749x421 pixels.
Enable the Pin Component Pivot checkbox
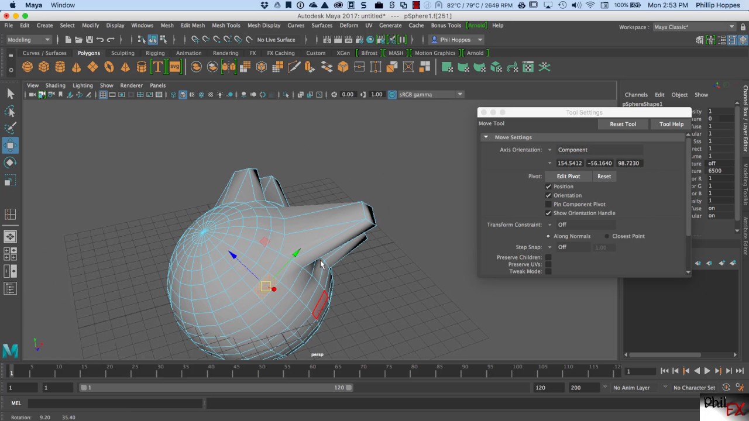548,204
